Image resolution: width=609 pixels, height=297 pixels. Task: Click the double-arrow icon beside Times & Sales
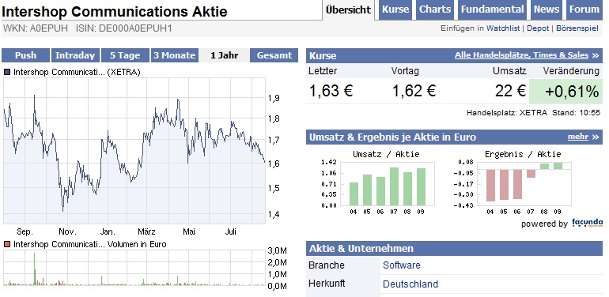(596, 56)
